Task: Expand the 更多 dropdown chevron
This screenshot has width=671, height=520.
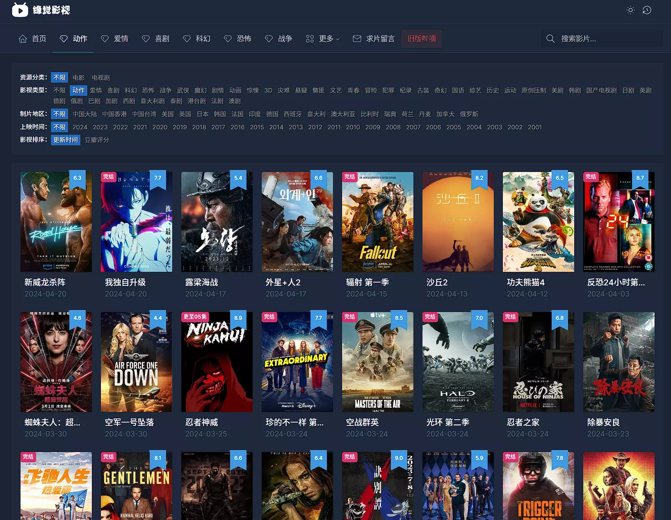Action: point(338,39)
